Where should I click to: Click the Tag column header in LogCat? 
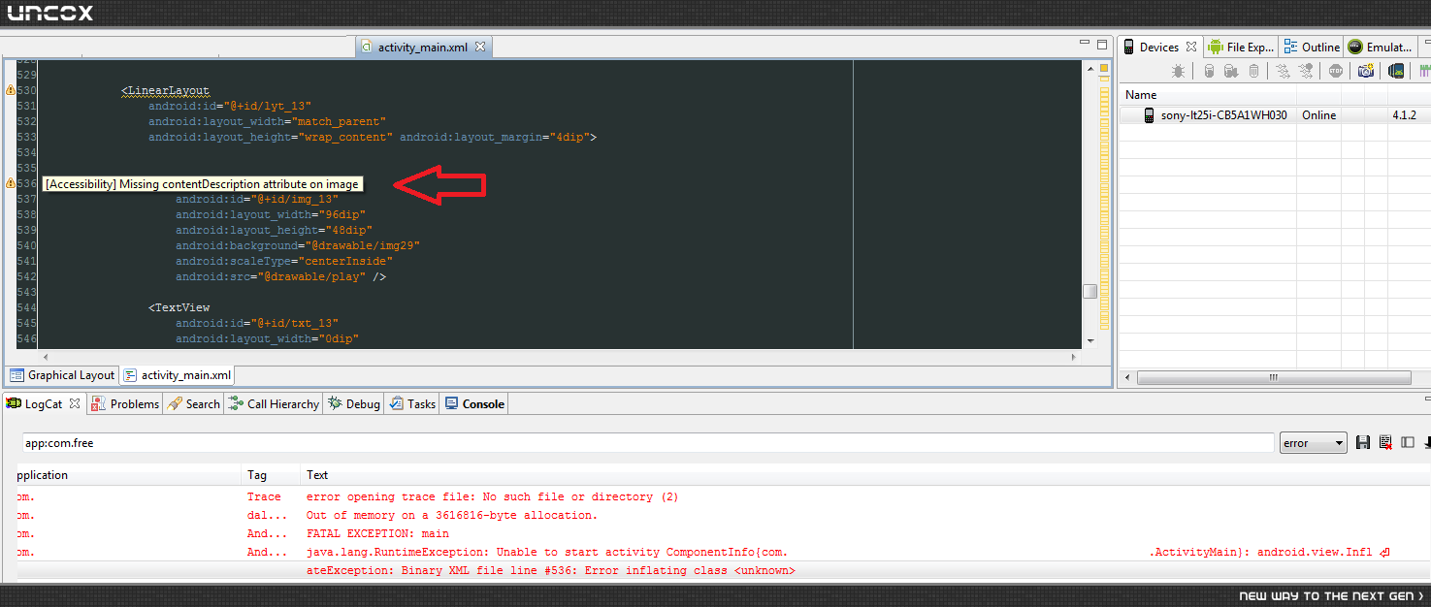pos(271,475)
